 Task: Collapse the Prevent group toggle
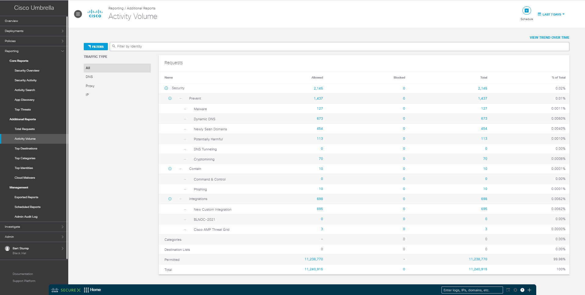tap(170, 98)
